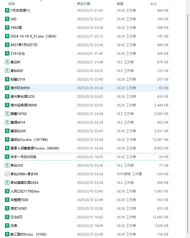Click the XLS icon of 备注料
190x238 pixels.
[7, 62]
